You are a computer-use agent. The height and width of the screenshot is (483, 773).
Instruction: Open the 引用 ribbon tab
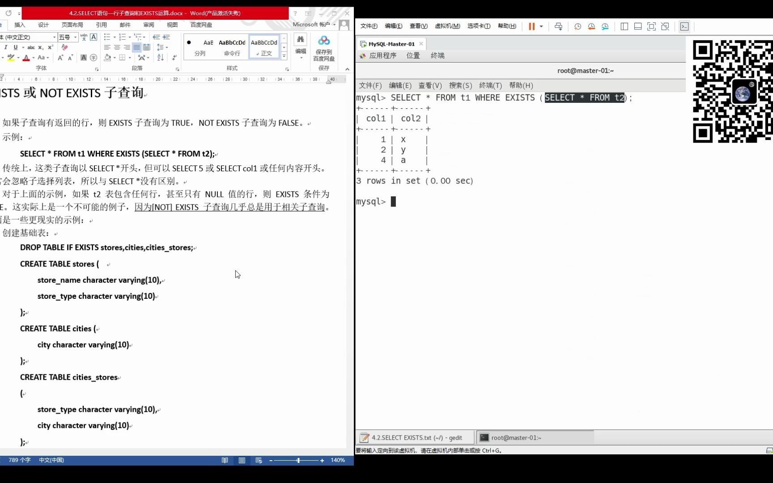[x=102, y=25]
